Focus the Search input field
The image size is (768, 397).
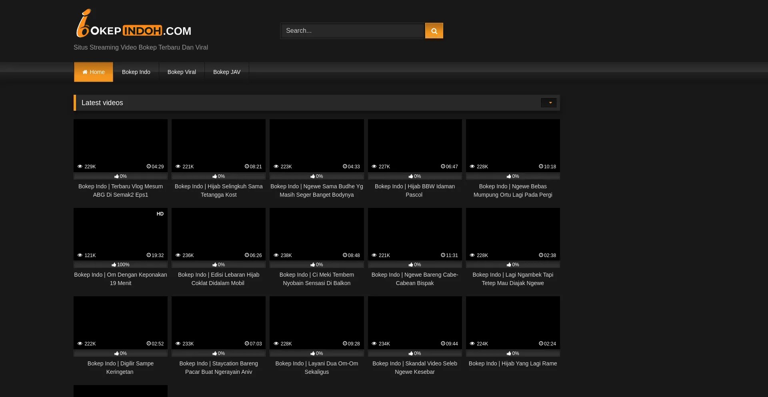coord(352,31)
